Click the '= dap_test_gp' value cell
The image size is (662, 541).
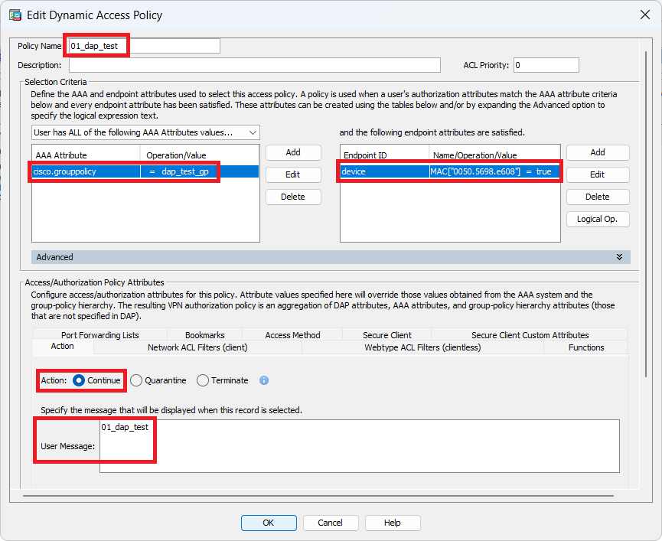pyautogui.click(x=199, y=171)
